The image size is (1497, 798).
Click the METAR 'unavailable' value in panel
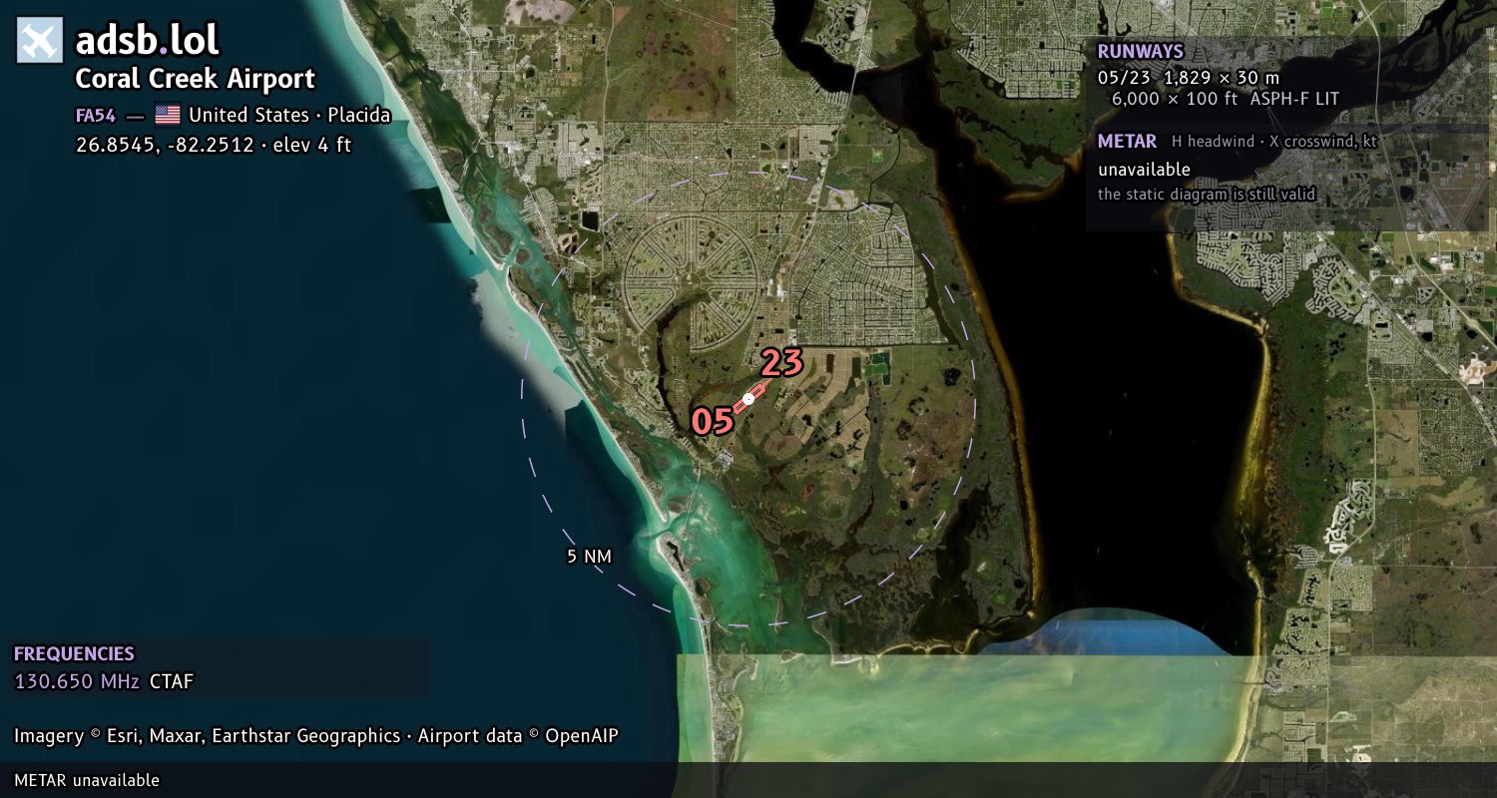pyautogui.click(x=1144, y=170)
